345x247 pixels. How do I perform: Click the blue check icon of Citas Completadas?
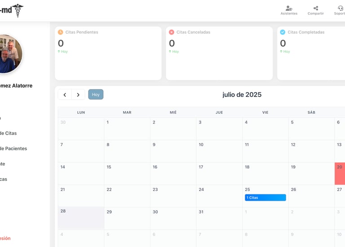(283, 32)
